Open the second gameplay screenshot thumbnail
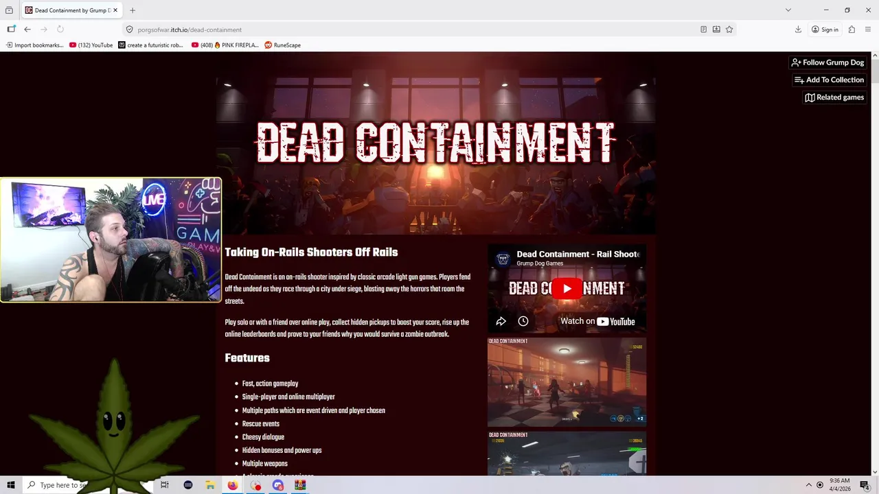Screen dimensions: 879x494 click(567, 453)
